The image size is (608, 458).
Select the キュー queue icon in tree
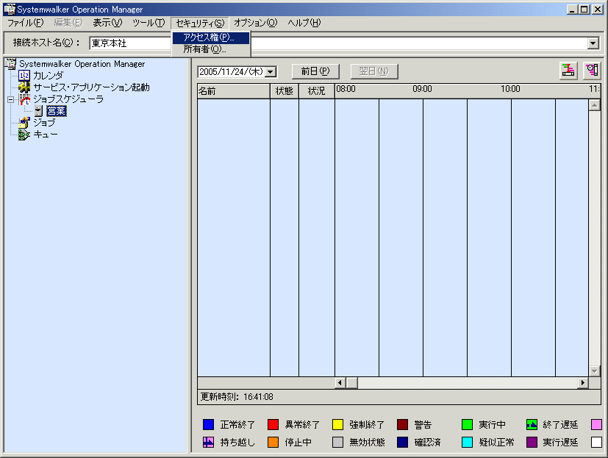point(24,135)
